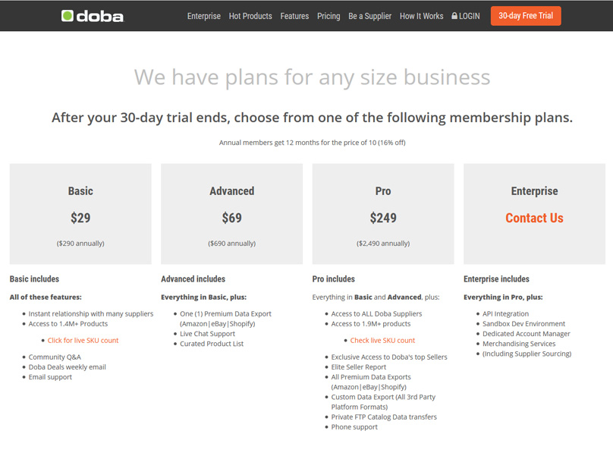Click the Basic includes heading

34,279
